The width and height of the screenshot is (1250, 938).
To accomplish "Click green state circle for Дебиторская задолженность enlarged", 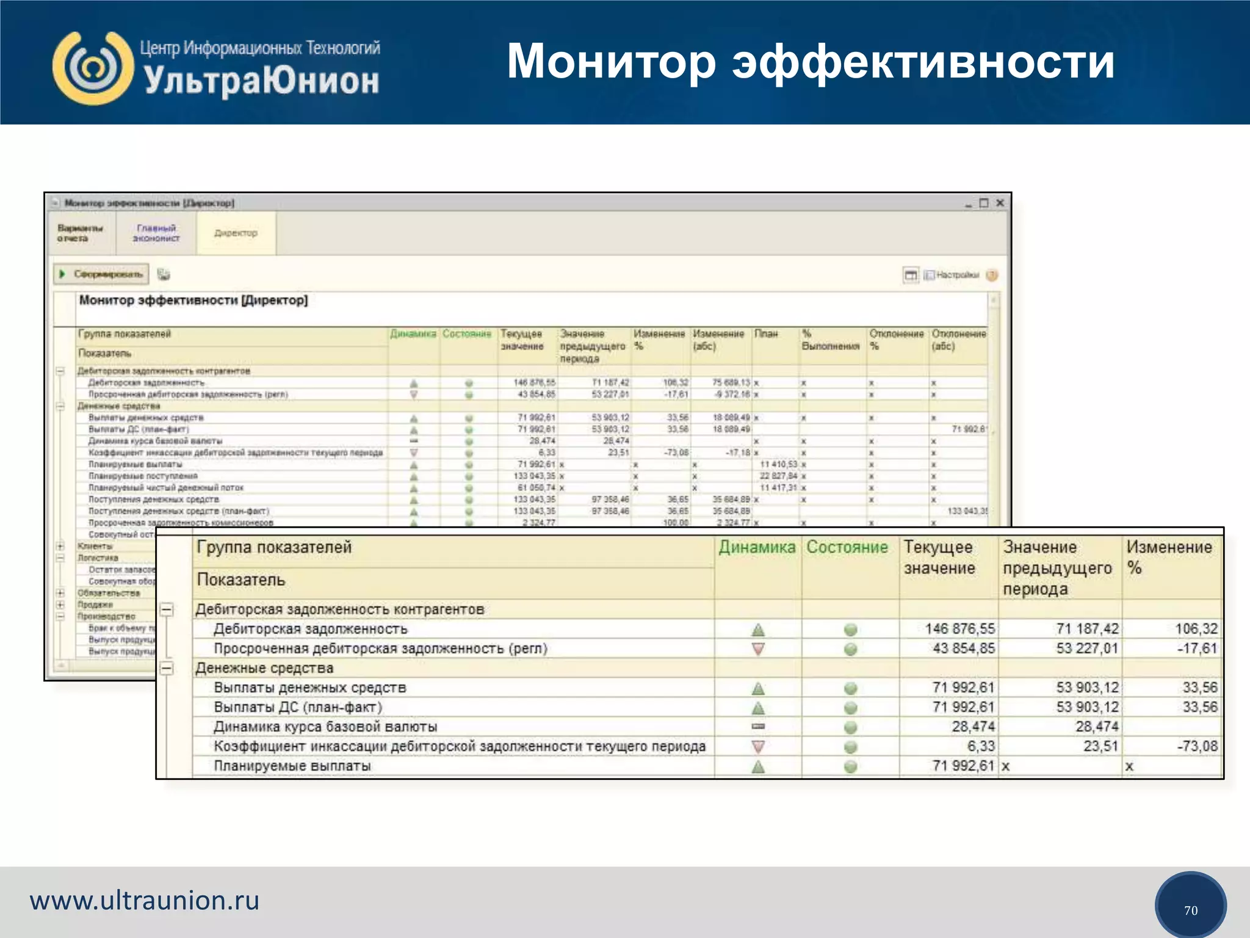I will pyautogui.click(x=850, y=630).
